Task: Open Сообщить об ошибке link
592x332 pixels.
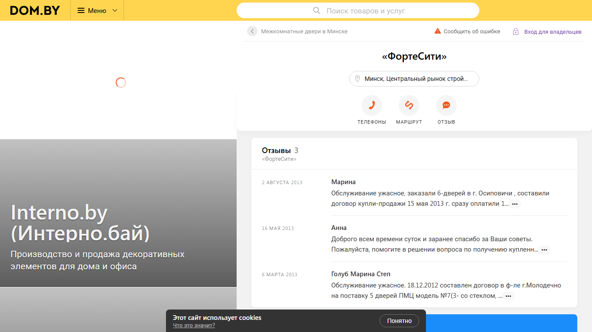Action: point(472,32)
